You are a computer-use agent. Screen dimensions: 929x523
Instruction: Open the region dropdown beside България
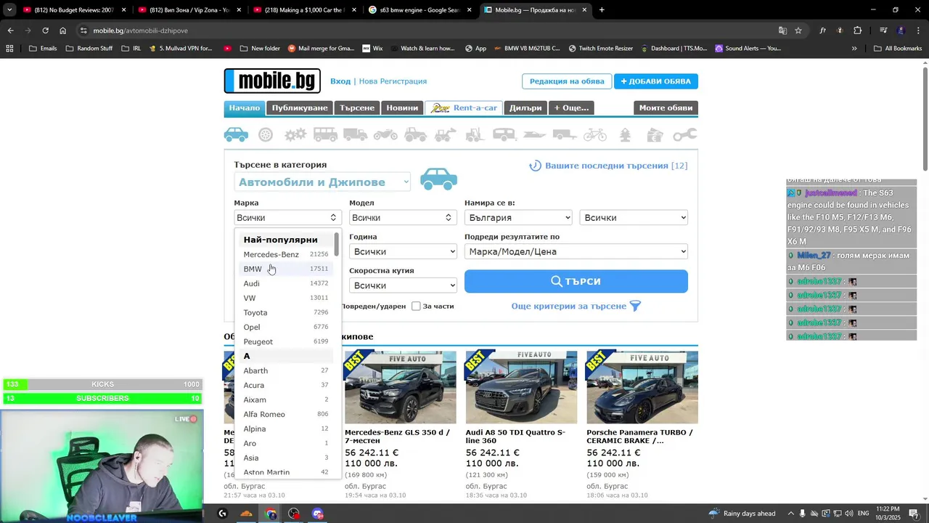click(634, 217)
